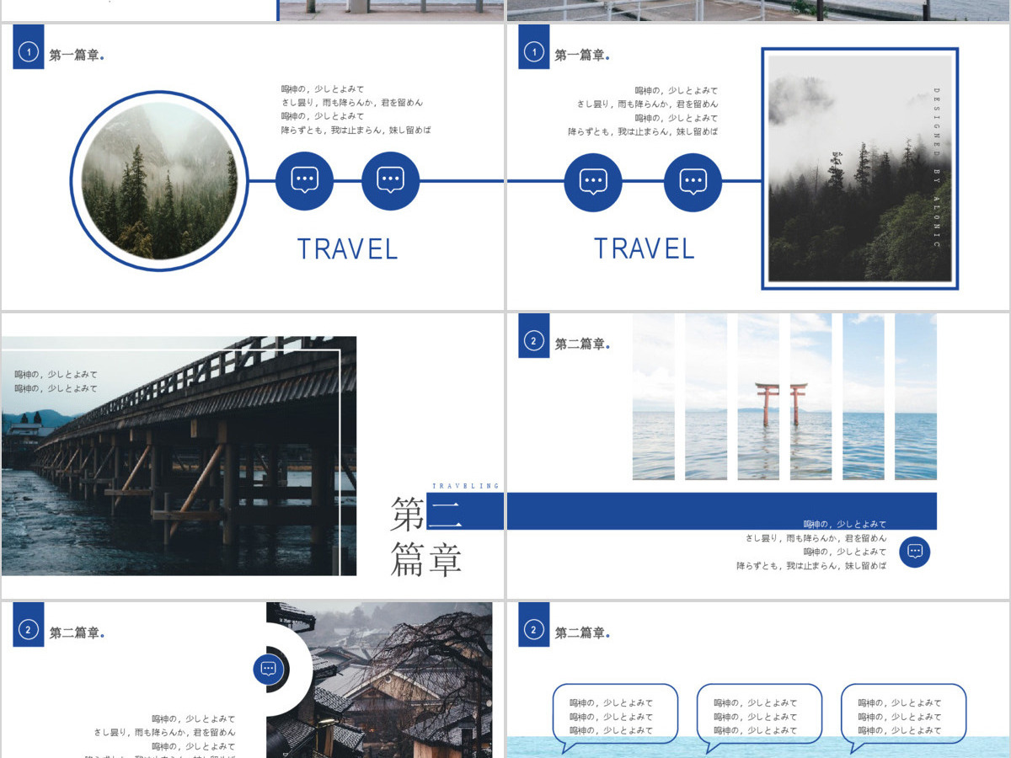Click chat bubble icon nearest the framed forest photo
This screenshot has height=758, width=1011.
tap(693, 183)
